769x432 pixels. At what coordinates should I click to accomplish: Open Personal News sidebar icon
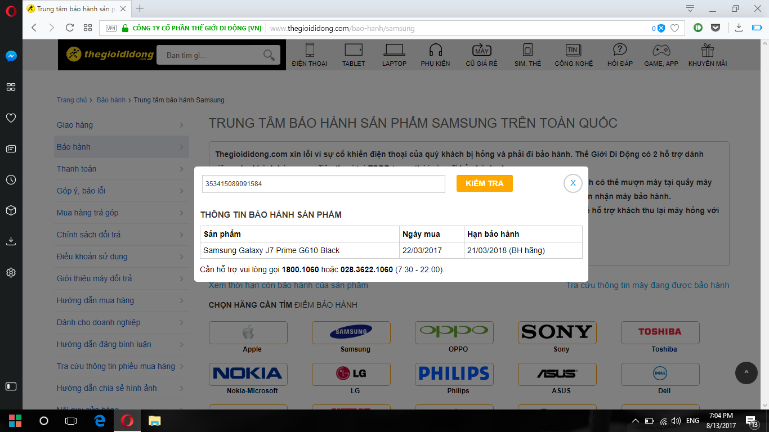pos(11,149)
